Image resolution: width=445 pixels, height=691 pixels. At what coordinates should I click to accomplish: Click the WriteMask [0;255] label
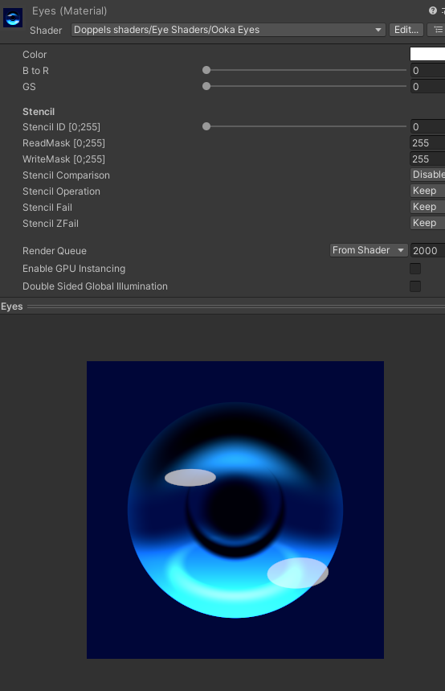coord(63,159)
